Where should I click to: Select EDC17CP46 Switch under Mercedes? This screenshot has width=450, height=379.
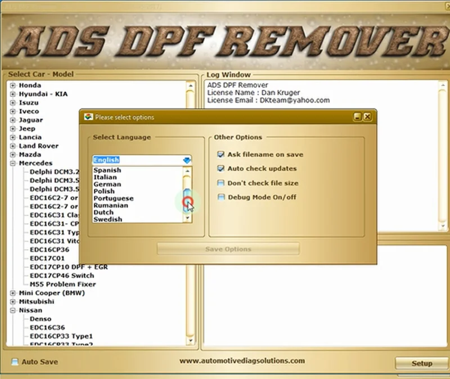point(62,276)
